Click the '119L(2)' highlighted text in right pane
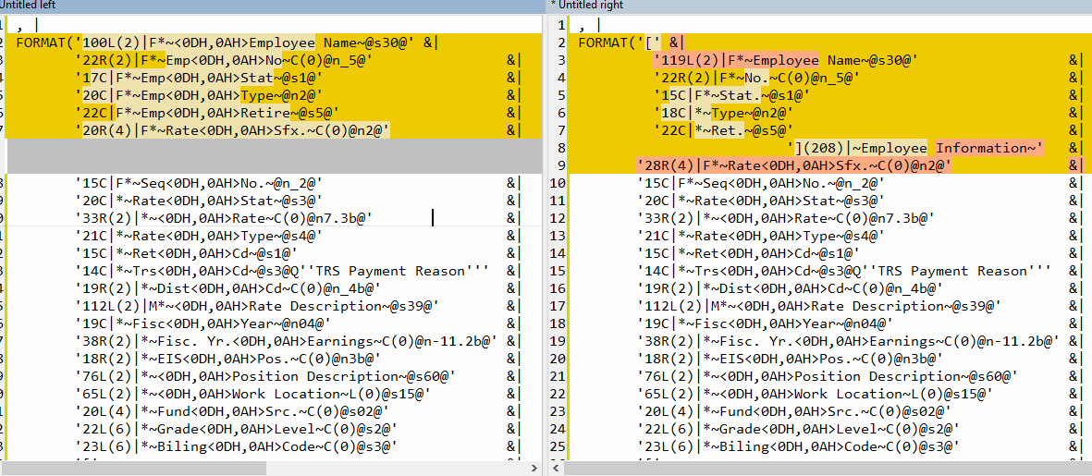Image resolution: width=1092 pixels, height=476 pixels. (681, 60)
